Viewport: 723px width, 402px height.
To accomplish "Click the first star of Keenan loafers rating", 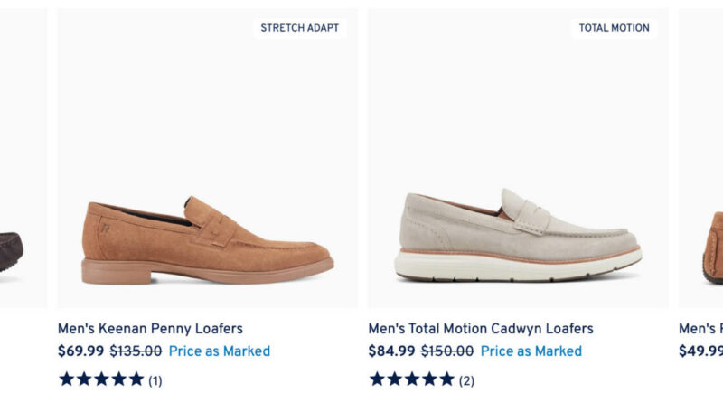I will pos(67,379).
